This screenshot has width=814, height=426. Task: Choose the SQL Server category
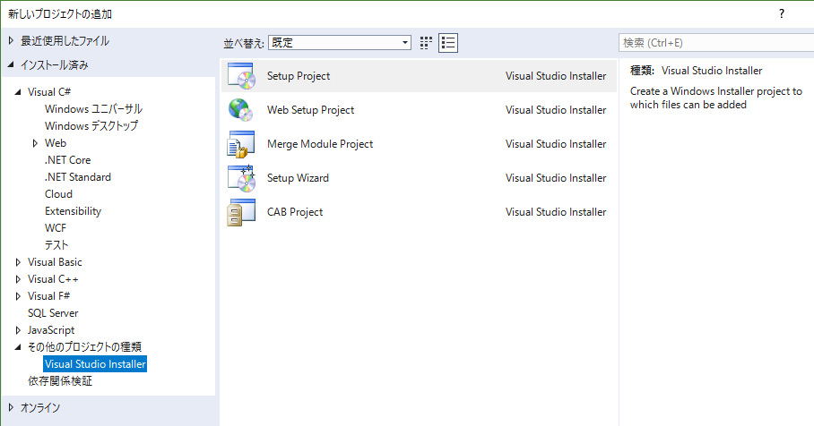[53, 313]
